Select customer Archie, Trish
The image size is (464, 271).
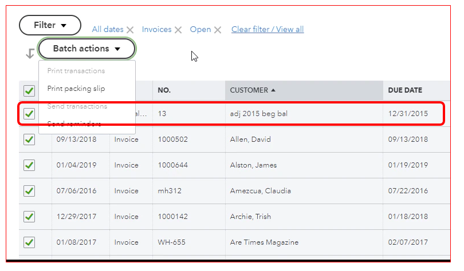click(250, 217)
